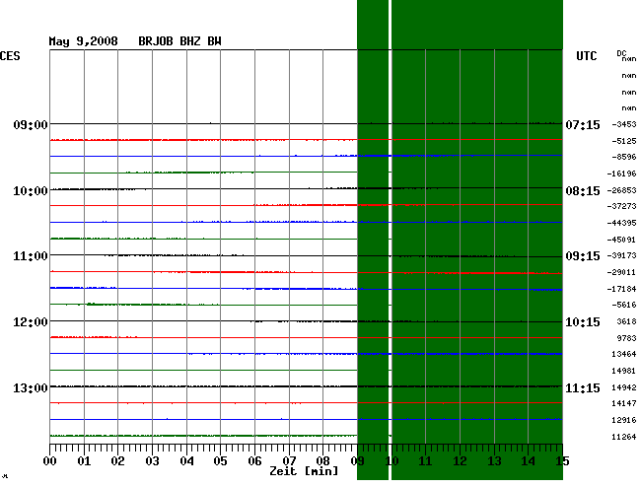The image size is (641, 487).
Task: Click the DC value 13464
Action: (x=624, y=354)
